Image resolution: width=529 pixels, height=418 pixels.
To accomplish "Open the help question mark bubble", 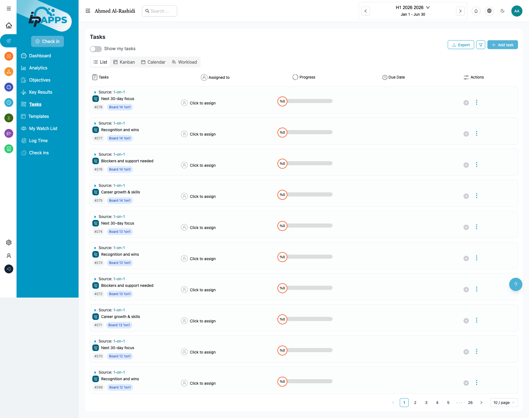I will click(x=515, y=284).
